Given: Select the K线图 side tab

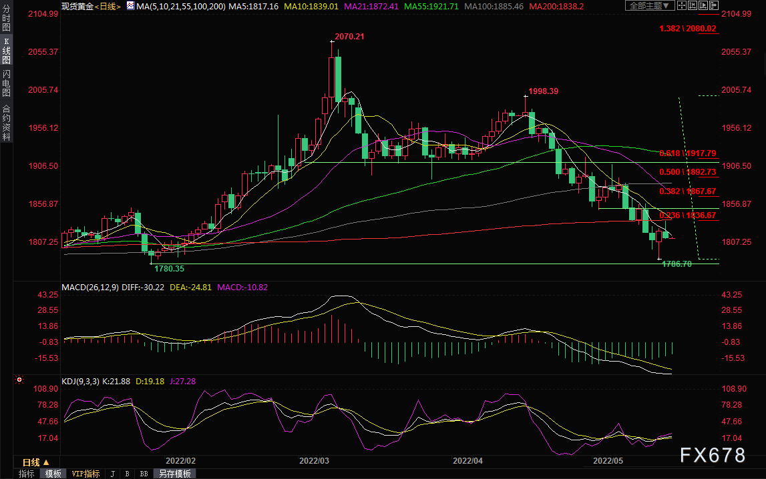Looking at the screenshot, I should click(6, 51).
